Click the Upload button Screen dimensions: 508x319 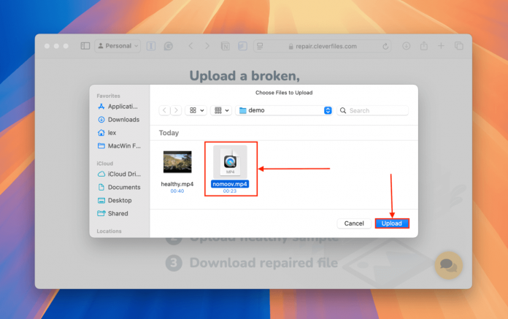point(392,223)
